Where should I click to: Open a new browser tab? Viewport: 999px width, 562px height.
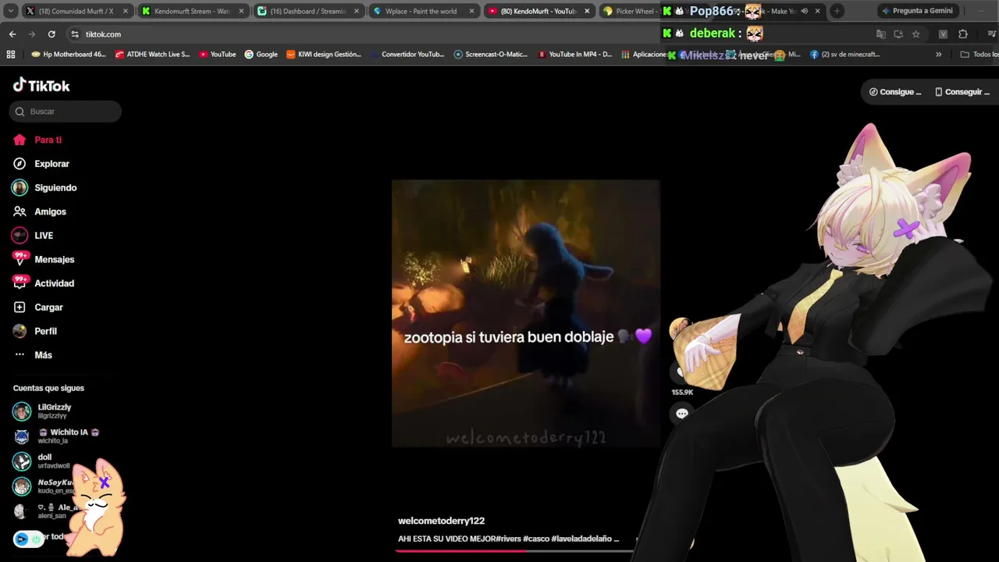(837, 11)
